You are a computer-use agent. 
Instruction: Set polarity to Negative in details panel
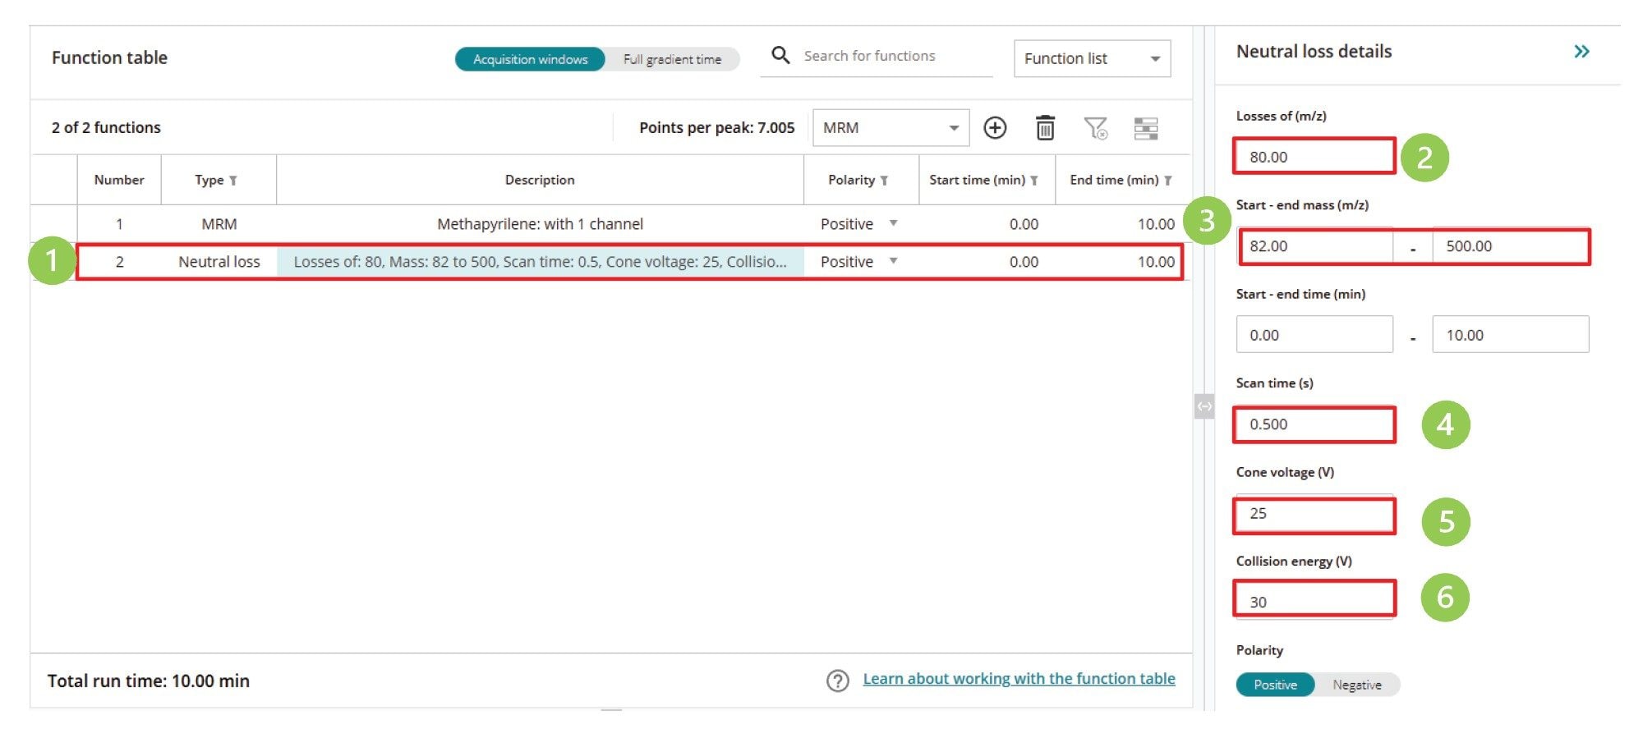tap(1356, 685)
